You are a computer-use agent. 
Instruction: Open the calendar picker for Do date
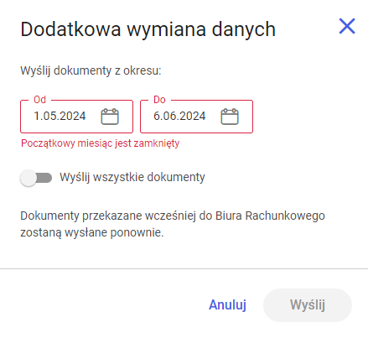point(230,117)
